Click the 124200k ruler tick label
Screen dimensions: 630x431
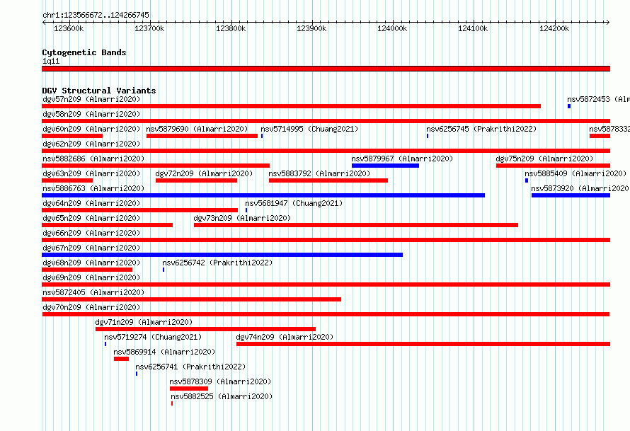[554, 28]
